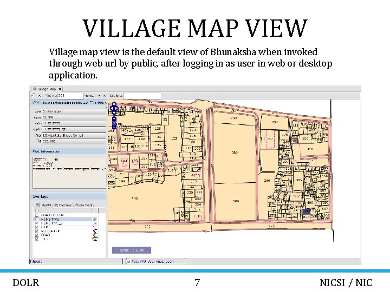Uncheck the HOME TYPE_2 layer checkbox

(x=37, y=223)
